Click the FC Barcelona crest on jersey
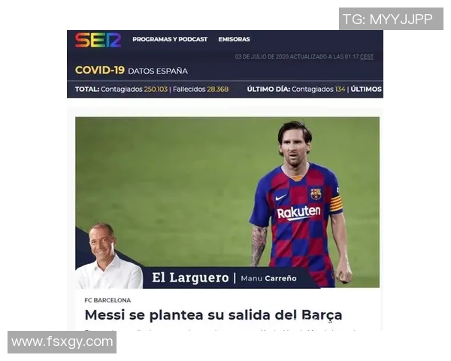The height and width of the screenshot is (361, 451). pyautogui.click(x=316, y=194)
